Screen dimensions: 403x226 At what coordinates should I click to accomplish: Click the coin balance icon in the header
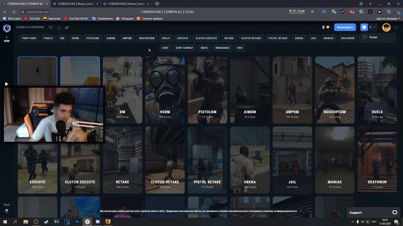pos(327,27)
